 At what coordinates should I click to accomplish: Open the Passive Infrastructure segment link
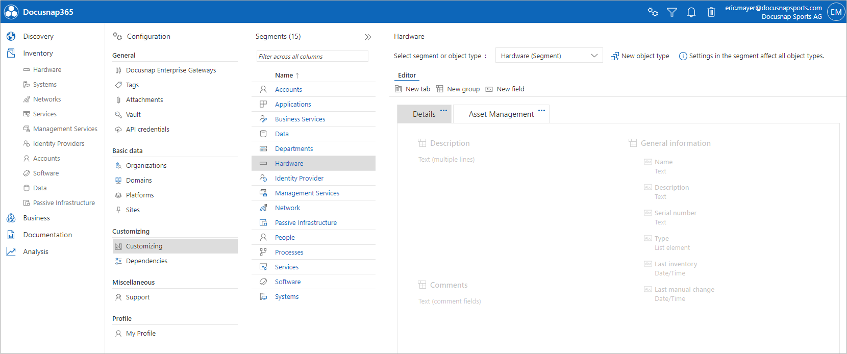(306, 223)
